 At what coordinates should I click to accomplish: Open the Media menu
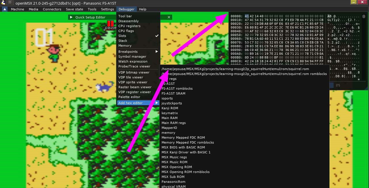coord(33,9)
